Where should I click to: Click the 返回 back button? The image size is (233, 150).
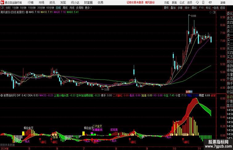(223, 8)
